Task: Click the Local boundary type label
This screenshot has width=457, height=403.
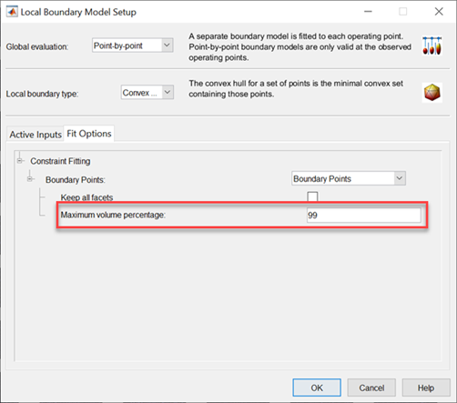Action: 42,94
